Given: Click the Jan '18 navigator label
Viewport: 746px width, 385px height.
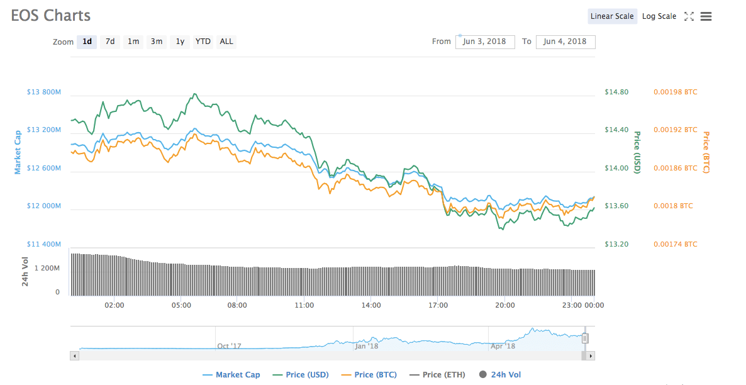Looking at the screenshot, I should tap(367, 346).
